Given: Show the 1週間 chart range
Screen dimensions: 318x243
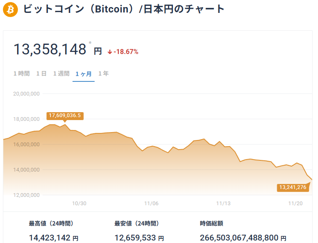Looking at the screenshot, I should click(x=61, y=74).
